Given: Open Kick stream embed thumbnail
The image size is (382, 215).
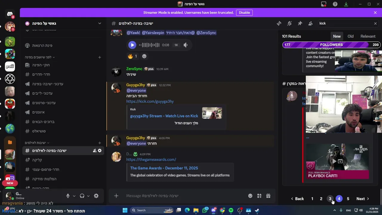Looking at the screenshot, I should [212, 113].
